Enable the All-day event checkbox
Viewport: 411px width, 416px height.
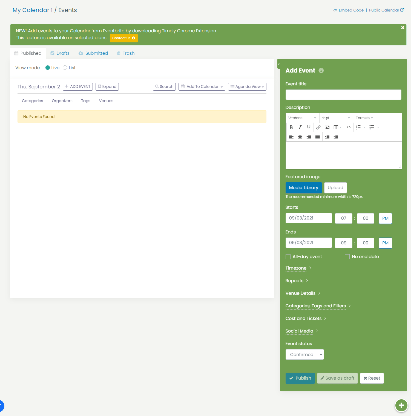coord(288,257)
